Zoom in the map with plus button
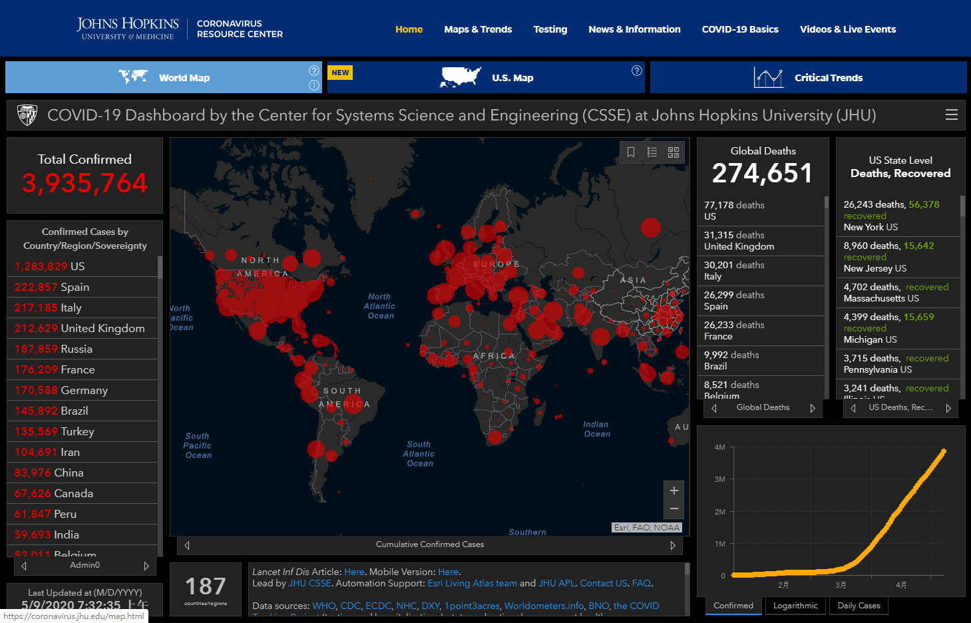Viewport: 971px width, 623px height. [674, 491]
